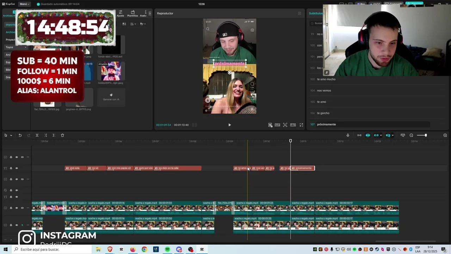Delete the selected clip with trash icon
Image resolution: width=451 pixels, height=254 pixels.
pos(62,135)
